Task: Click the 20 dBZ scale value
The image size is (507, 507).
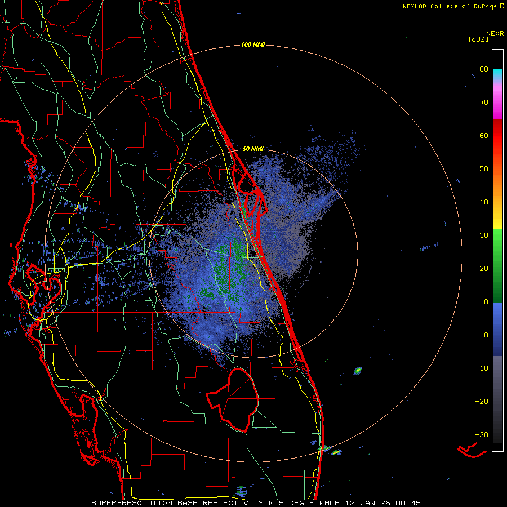Action: [x=484, y=269]
